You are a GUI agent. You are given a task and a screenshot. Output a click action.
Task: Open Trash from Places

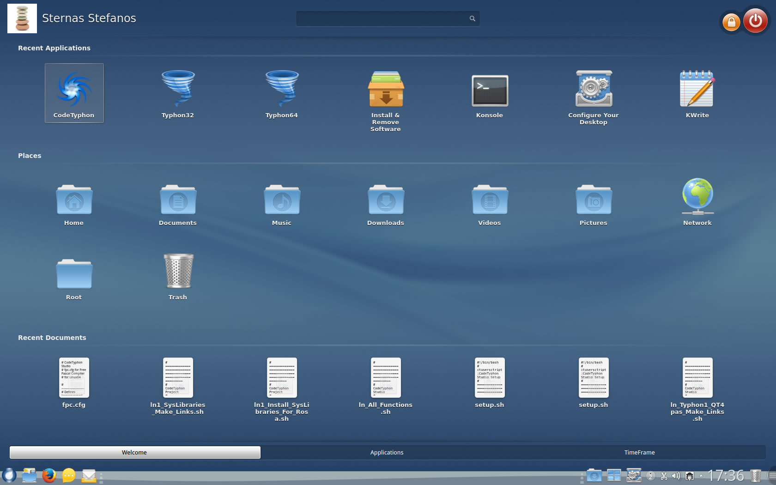(178, 276)
